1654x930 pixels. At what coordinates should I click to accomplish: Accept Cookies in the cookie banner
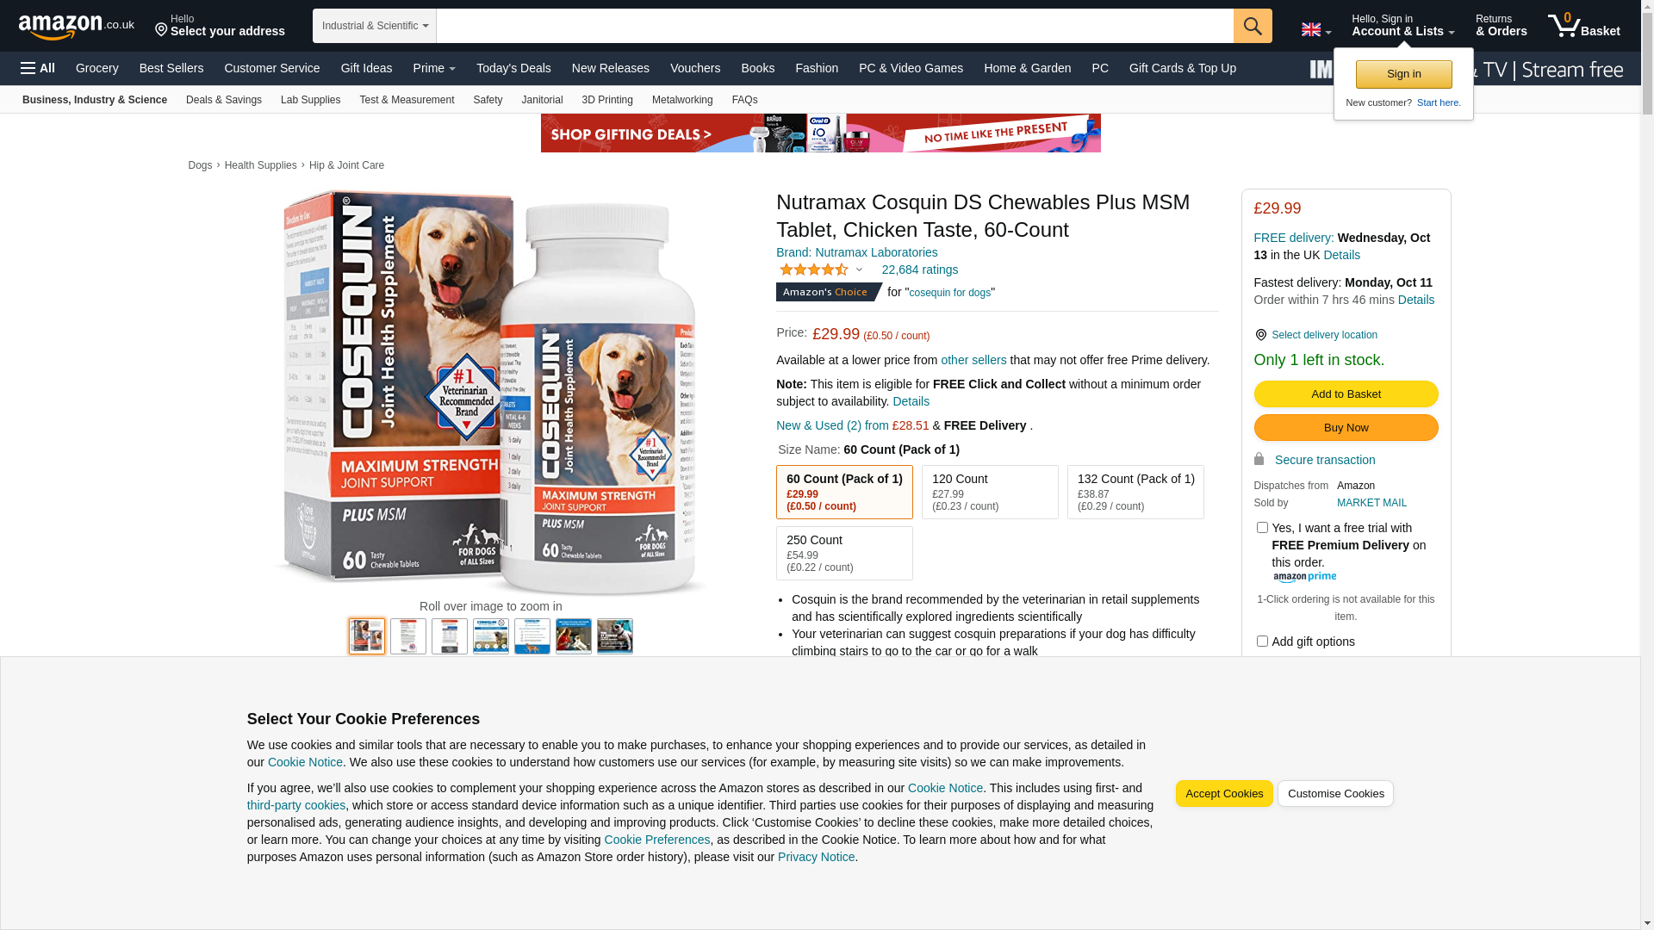click(1223, 793)
